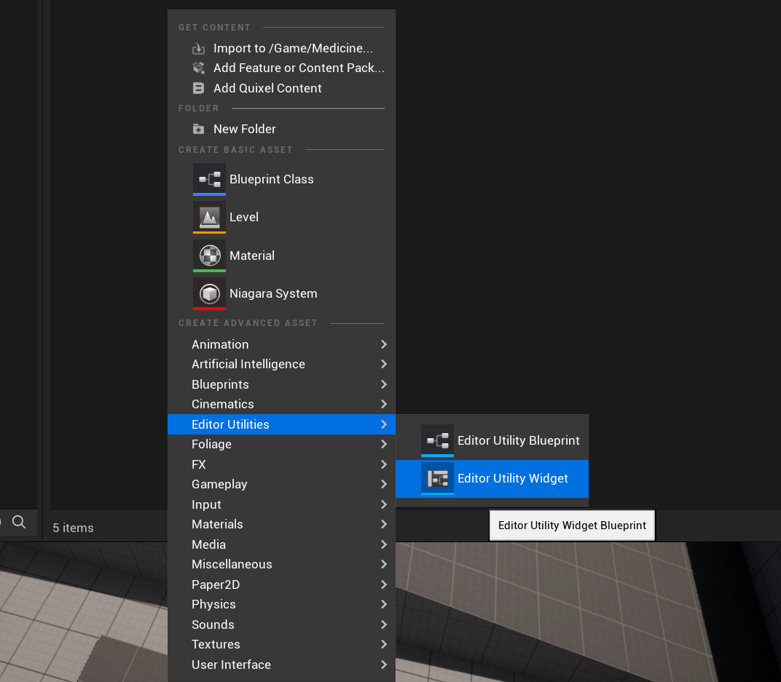
Task: Select the Editor Utilities menu entry
Action: pyautogui.click(x=281, y=424)
